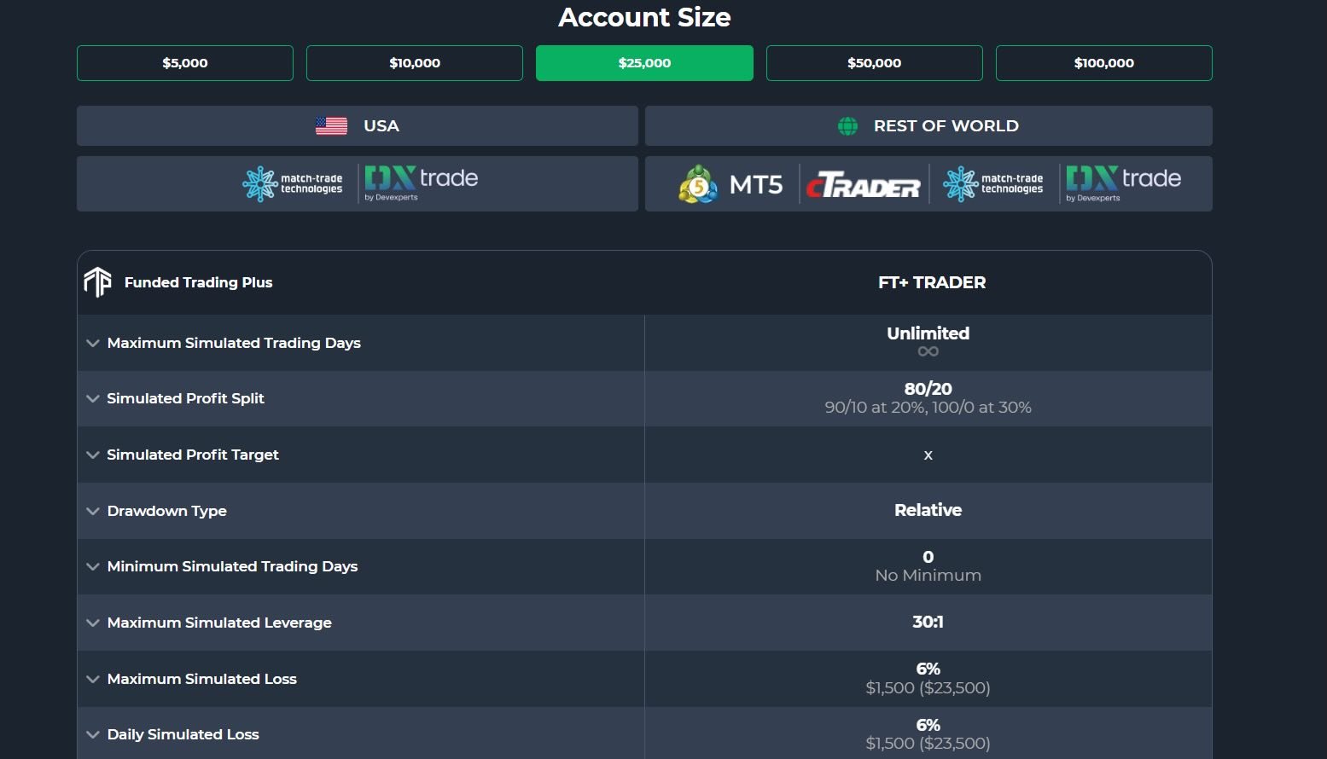Screen dimensions: 1327x759
Task: Click the selected green $25,000 button
Action: [x=644, y=62]
